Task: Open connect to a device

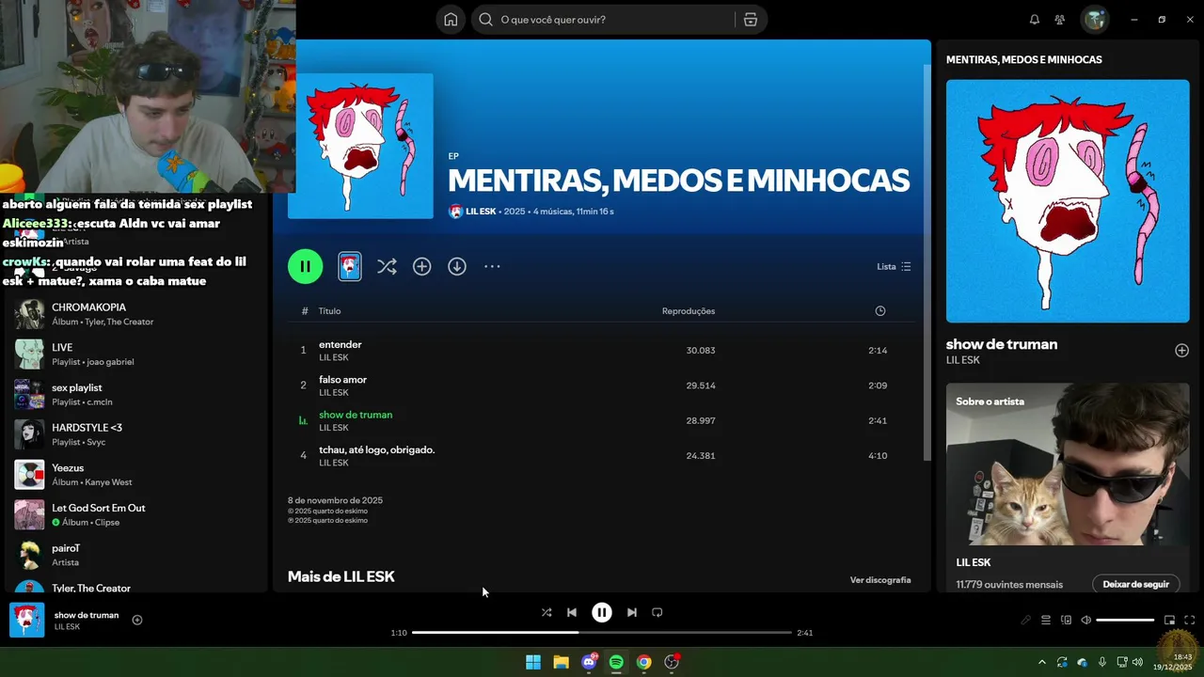Action: click(x=1067, y=621)
